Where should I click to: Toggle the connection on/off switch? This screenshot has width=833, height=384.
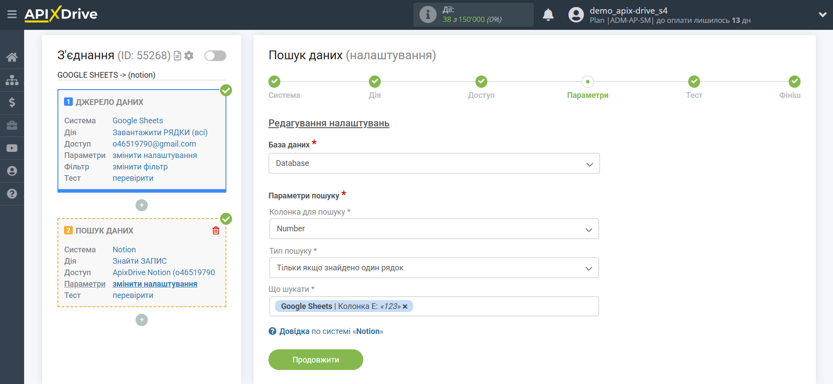tap(215, 56)
